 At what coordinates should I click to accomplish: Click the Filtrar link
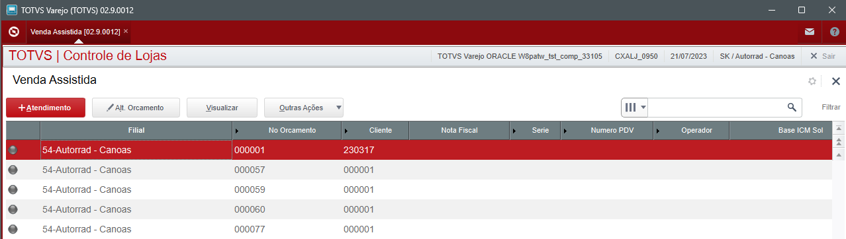pos(831,107)
